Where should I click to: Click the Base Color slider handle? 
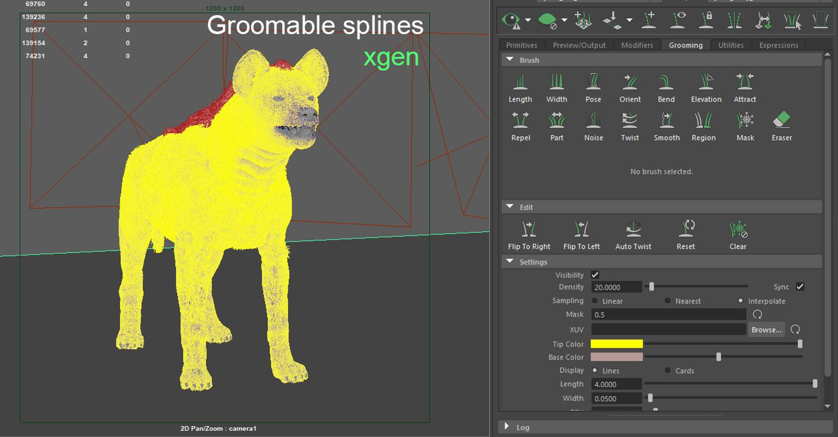(718, 357)
